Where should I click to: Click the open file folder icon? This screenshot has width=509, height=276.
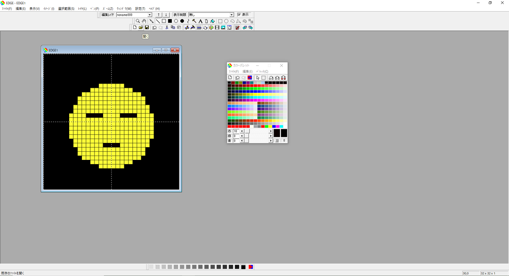click(140, 28)
